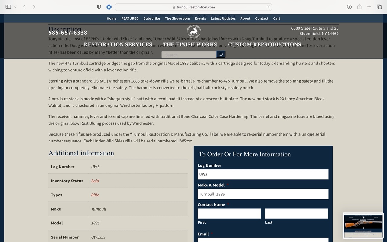Click the Turnbull Restoration logo

point(193,31)
